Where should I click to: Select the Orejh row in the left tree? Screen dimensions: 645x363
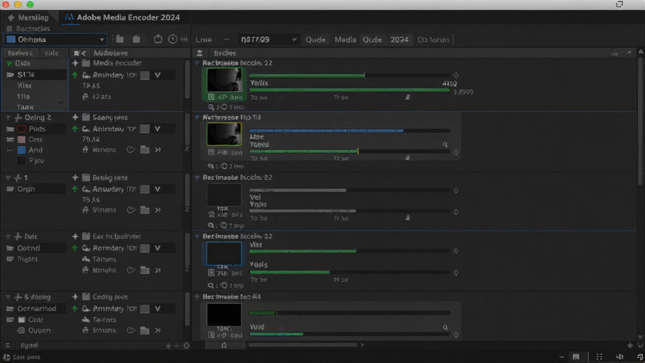point(35,189)
